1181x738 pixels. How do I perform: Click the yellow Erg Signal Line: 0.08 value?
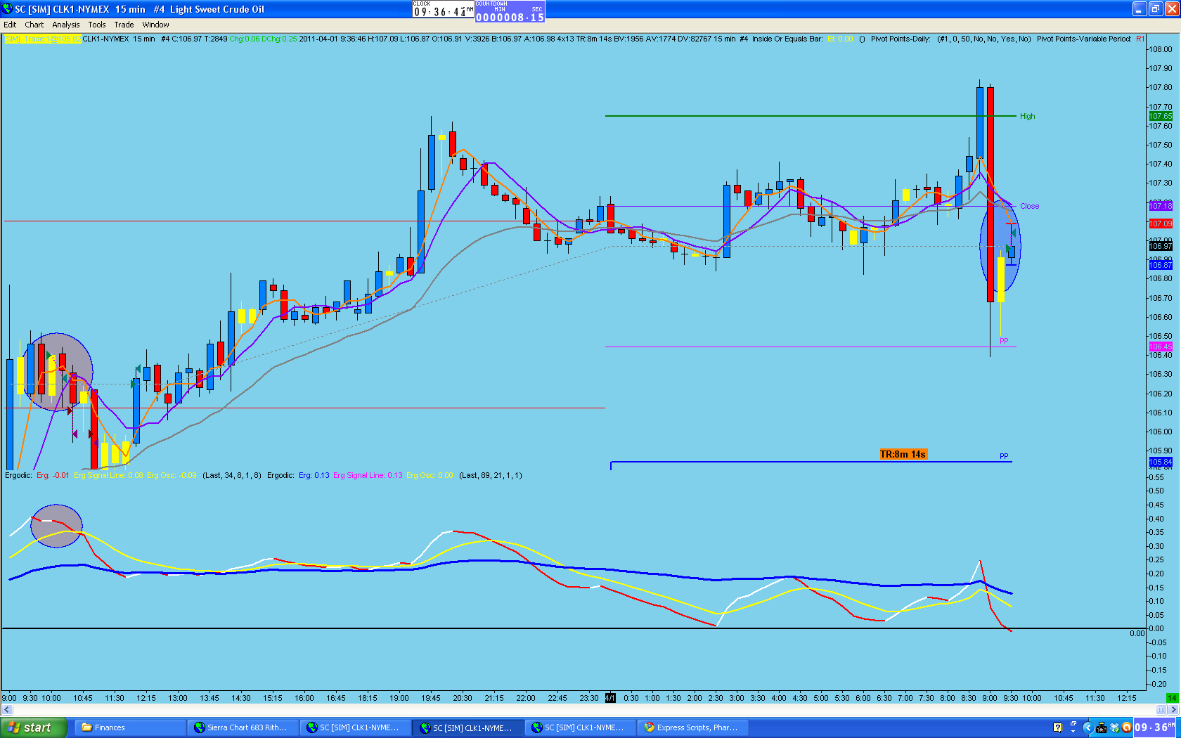[108, 475]
